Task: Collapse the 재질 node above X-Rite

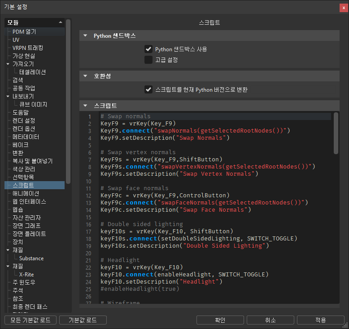Action: tap(8, 266)
